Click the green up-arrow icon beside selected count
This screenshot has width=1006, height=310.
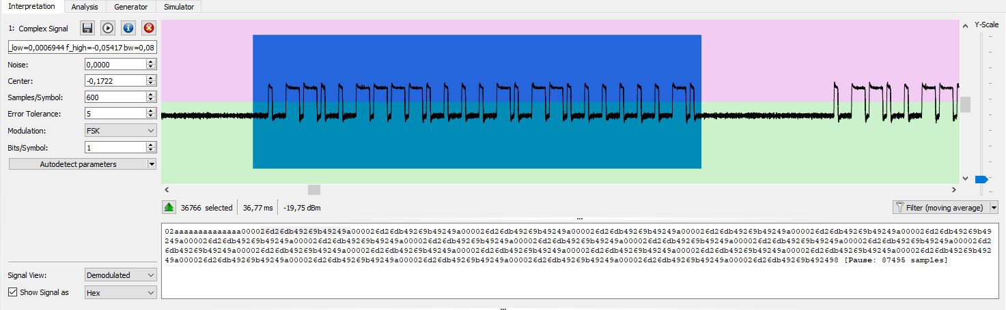(169, 207)
